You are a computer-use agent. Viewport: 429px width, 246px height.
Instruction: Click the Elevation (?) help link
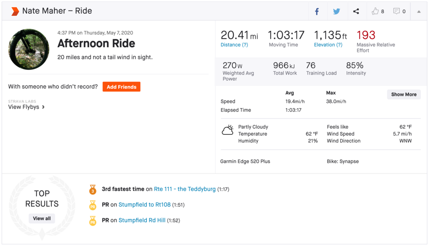(328, 45)
